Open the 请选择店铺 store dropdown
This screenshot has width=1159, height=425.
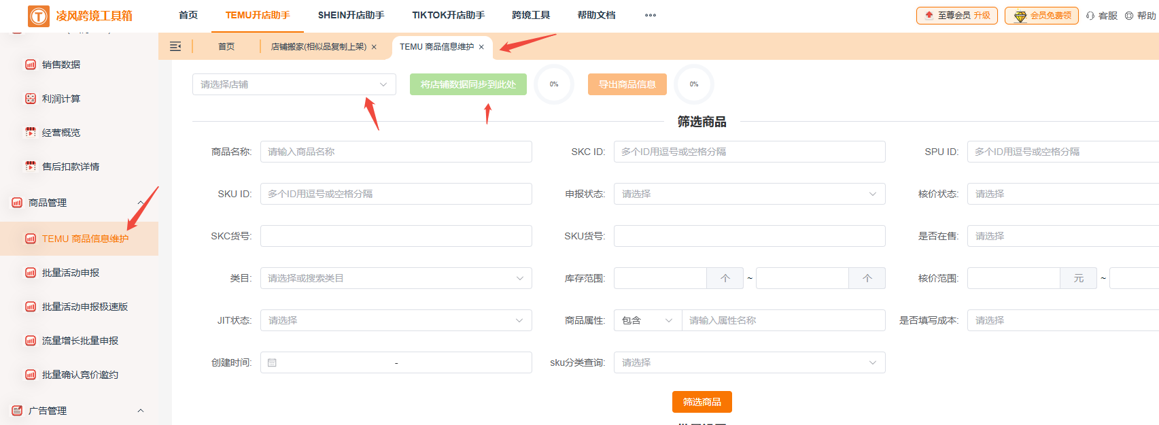pos(294,84)
